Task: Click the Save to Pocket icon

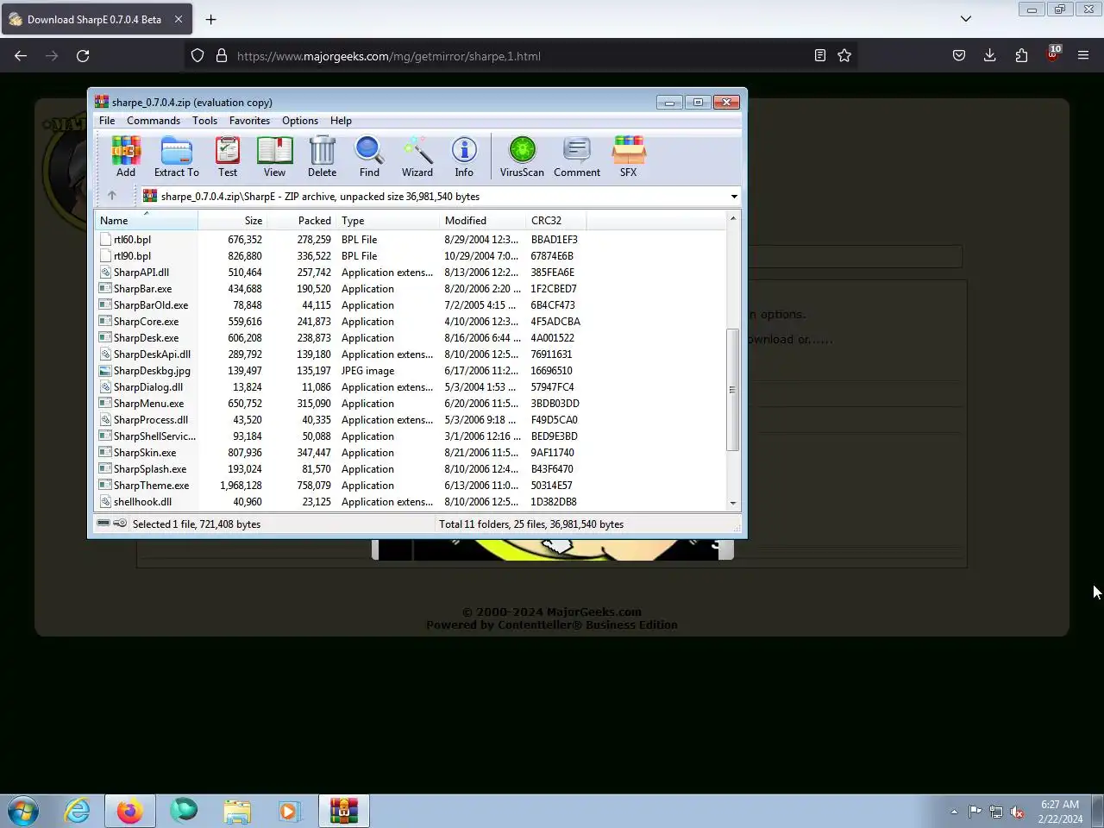Action: tap(959, 55)
